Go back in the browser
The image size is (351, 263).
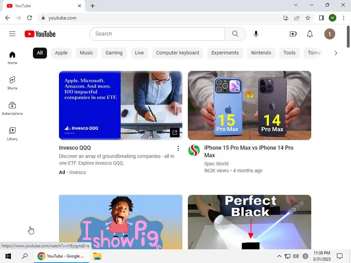(x=8, y=18)
